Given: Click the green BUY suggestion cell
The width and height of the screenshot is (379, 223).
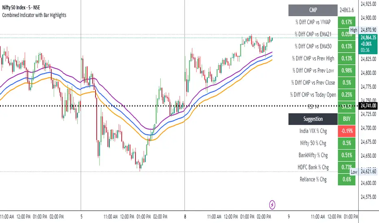Looking at the screenshot, I should tap(346, 119).
